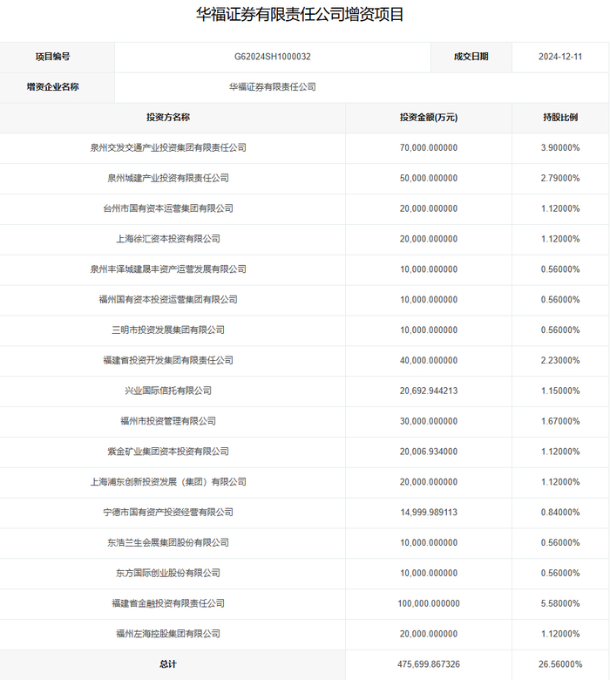Click the page title 华福证券有限责任公司增资项目
Viewport: 610px width, 680px height.
[300, 14]
